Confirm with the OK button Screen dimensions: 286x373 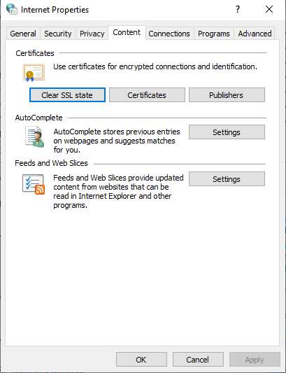coord(141,360)
